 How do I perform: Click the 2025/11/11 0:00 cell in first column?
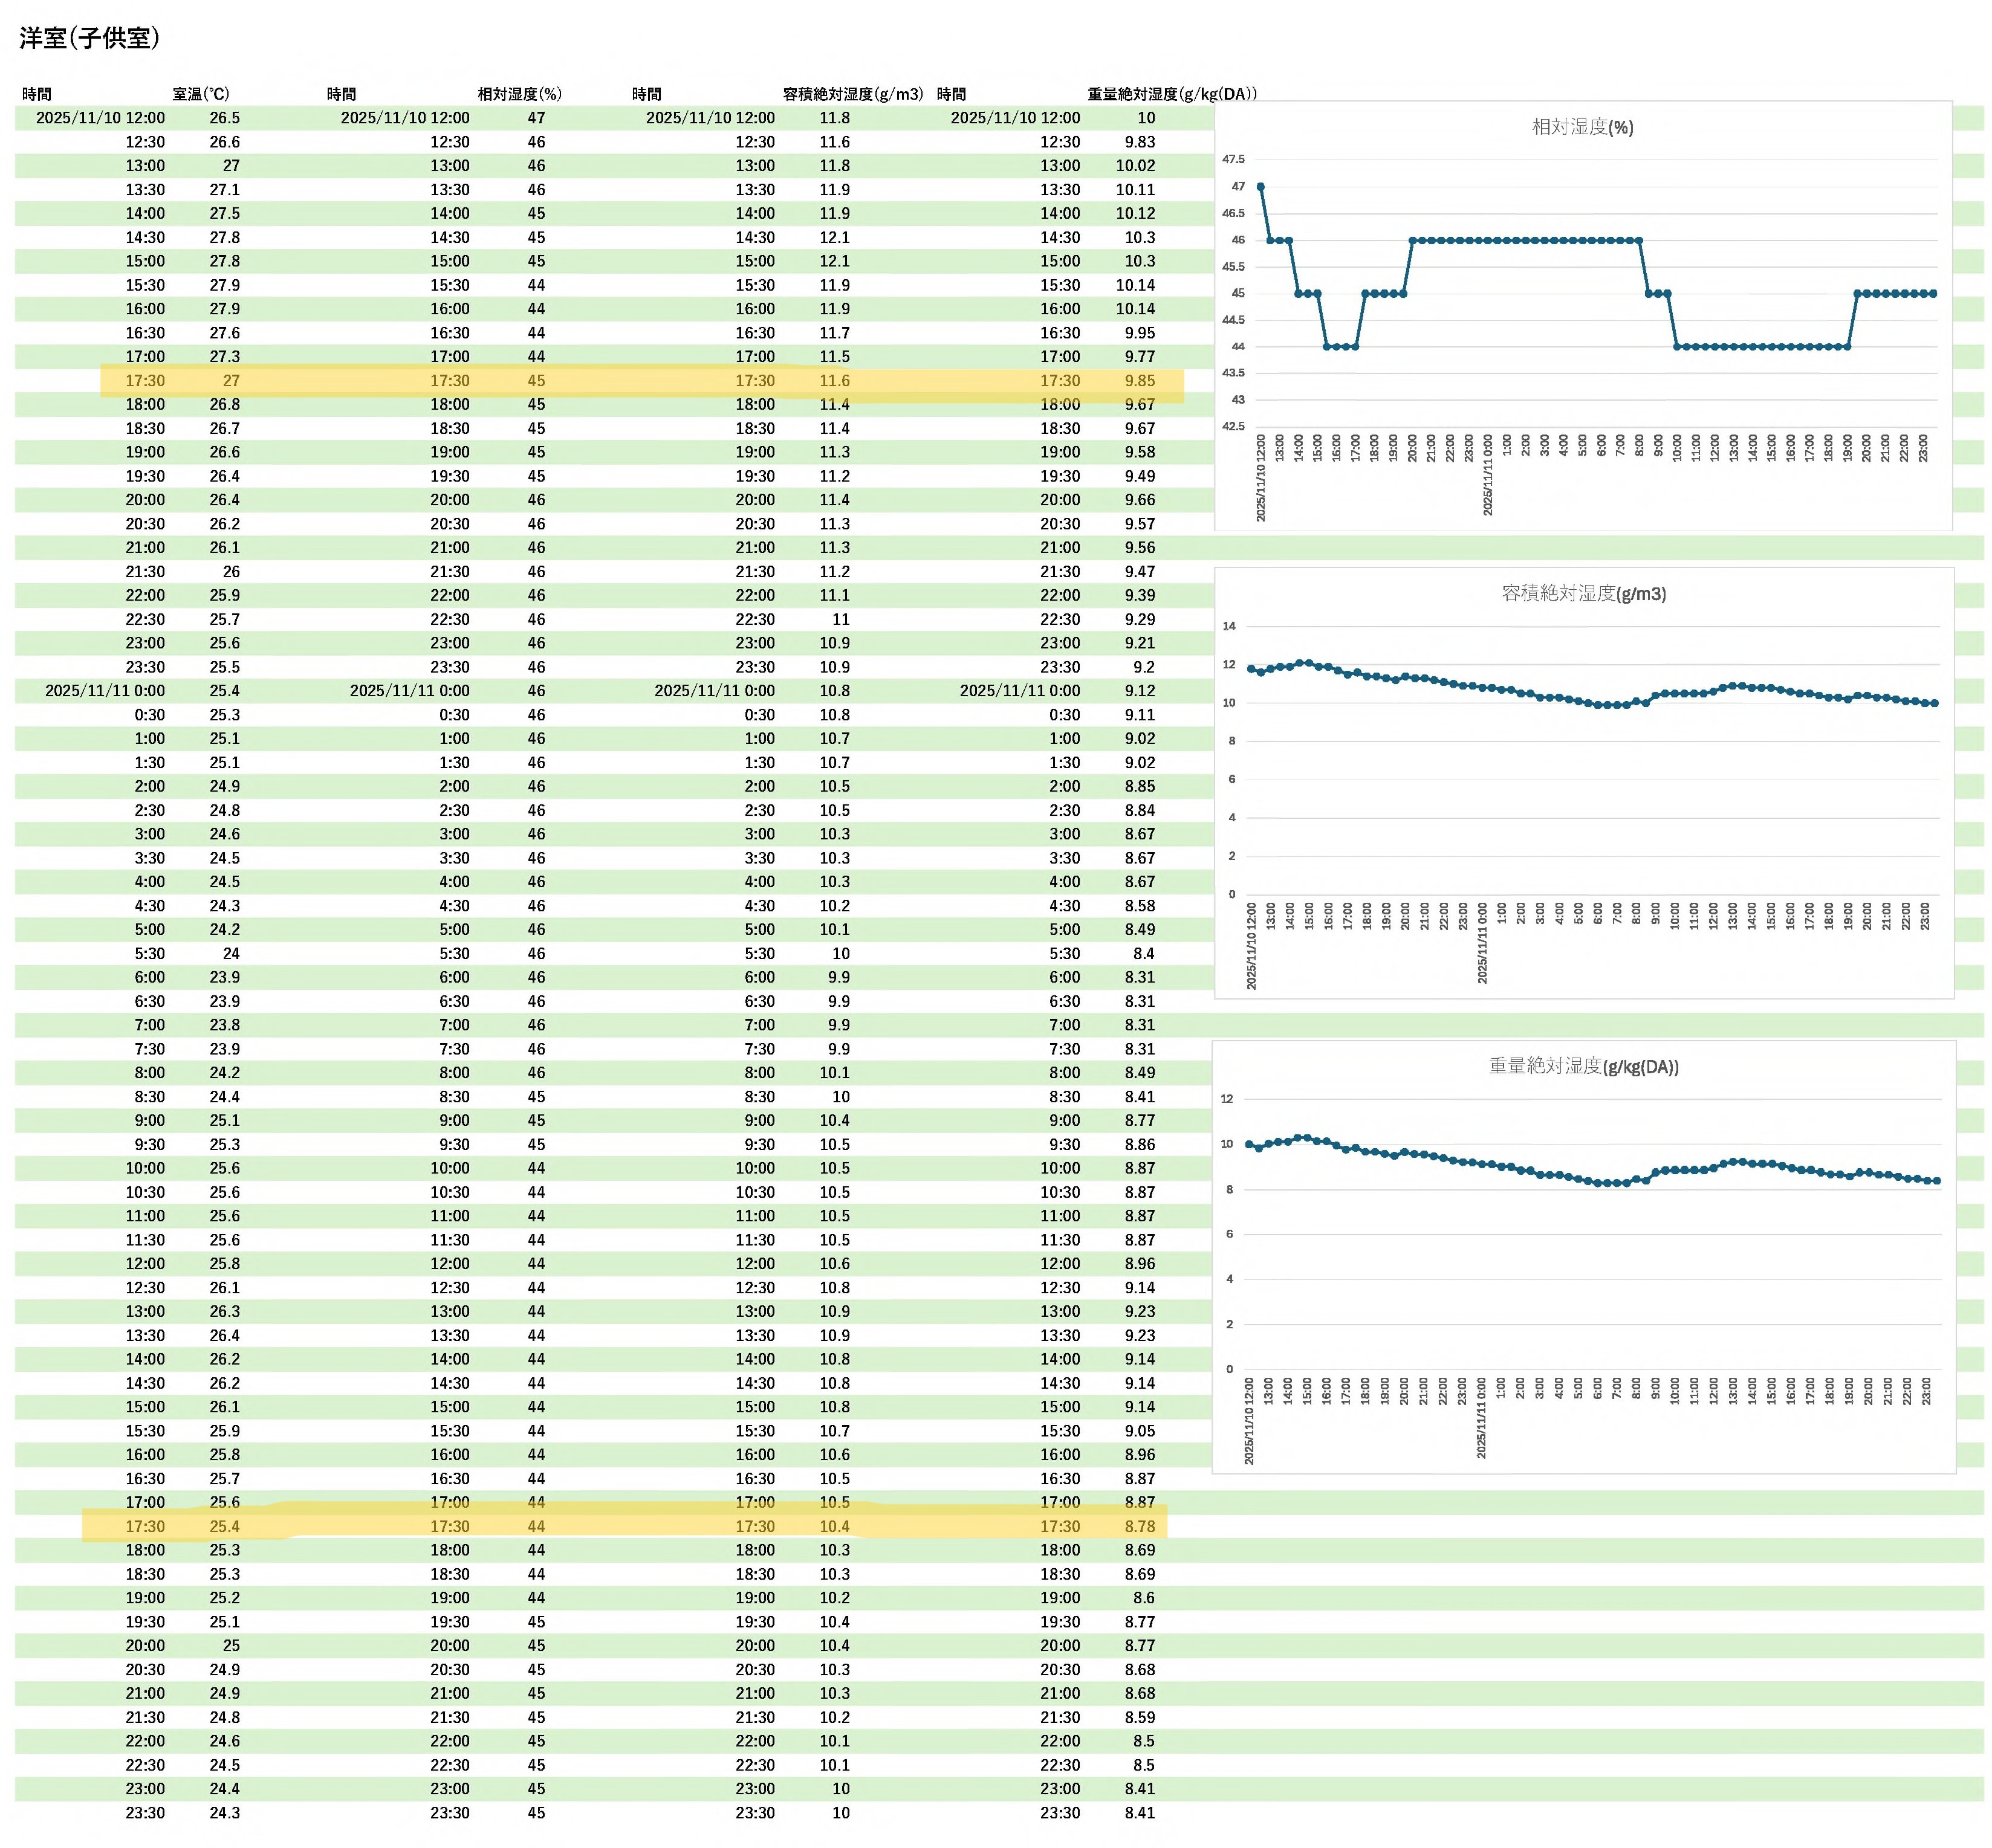pos(105,691)
